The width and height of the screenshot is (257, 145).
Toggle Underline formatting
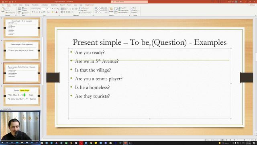pos(37,12)
